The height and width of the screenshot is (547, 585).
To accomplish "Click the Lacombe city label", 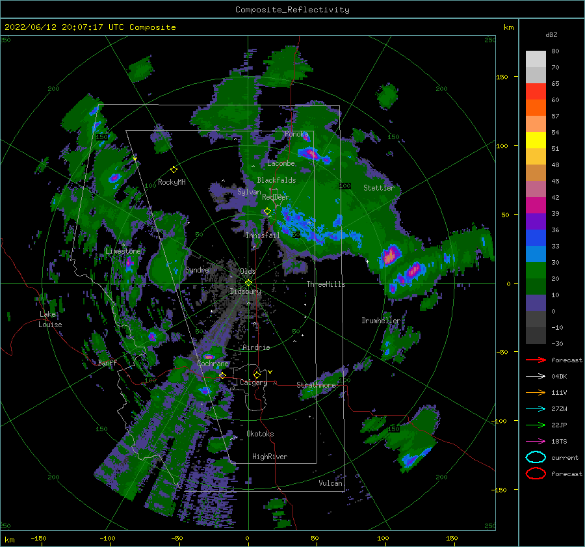I will 281,163.
